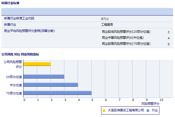This screenshot has width=175, height=117.
Task: Select the 大连巨坤建设工程有限公司 legend label
Action: coord(126,110)
